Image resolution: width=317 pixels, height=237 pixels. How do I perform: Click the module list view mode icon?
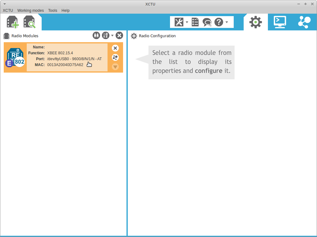point(96,36)
